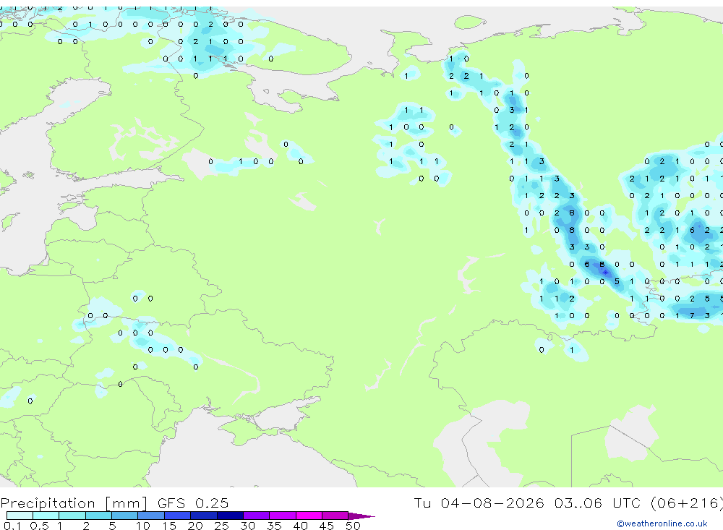
Task: Click the Precipitation [mm] title text
Action: coord(74,503)
